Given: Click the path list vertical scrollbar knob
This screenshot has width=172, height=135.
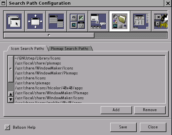Looking at the screenshot, I should point(11,69).
